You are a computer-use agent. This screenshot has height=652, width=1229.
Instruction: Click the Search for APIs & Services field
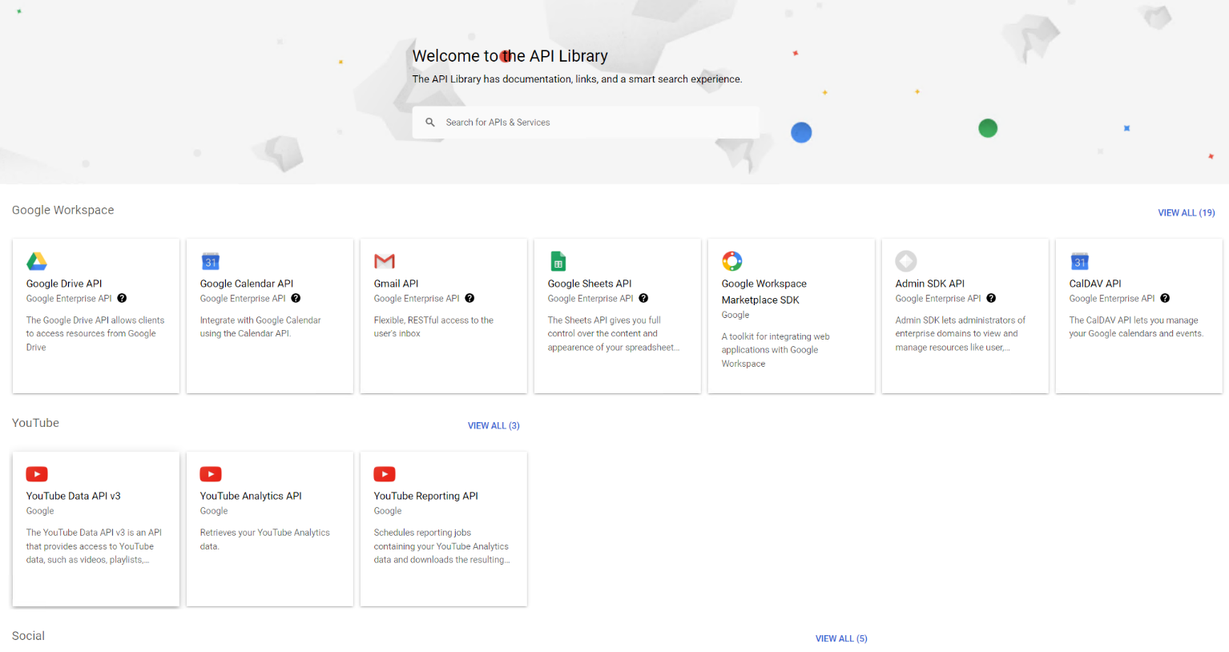[586, 122]
